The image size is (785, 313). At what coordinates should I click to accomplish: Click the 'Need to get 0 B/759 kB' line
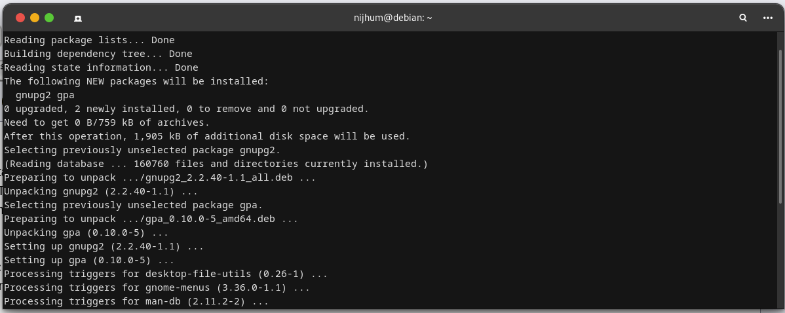[x=107, y=122]
